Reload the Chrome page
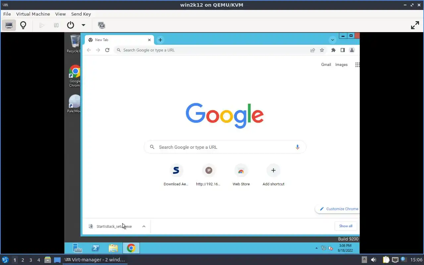The width and height of the screenshot is (424, 265). [x=107, y=50]
